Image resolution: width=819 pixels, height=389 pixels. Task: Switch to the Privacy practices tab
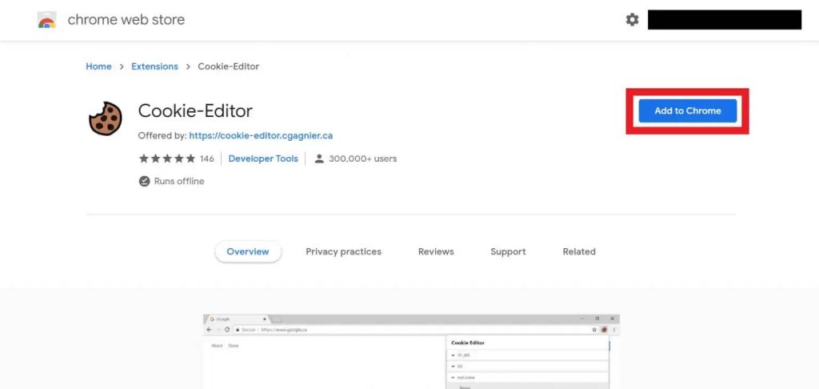coord(344,251)
